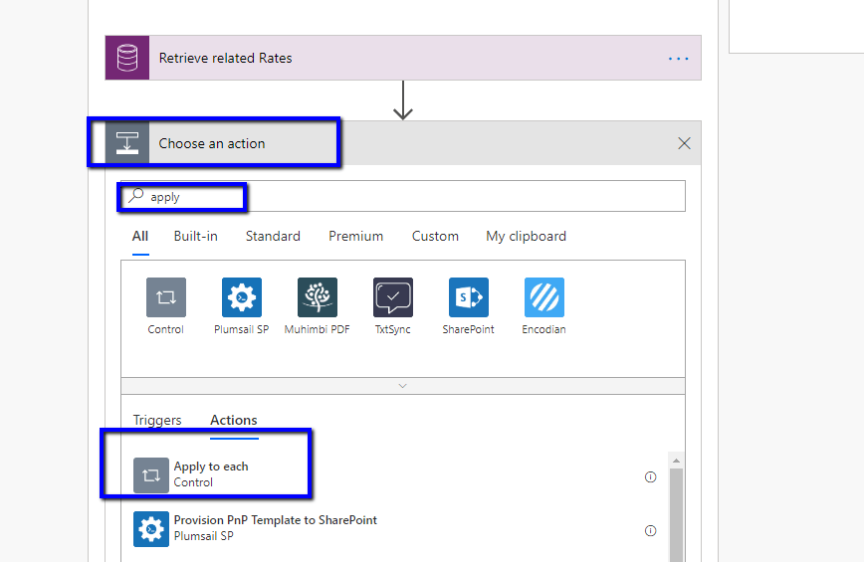Image resolution: width=864 pixels, height=562 pixels.
Task: Show info for Apply to each action
Action: click(651, 476)
